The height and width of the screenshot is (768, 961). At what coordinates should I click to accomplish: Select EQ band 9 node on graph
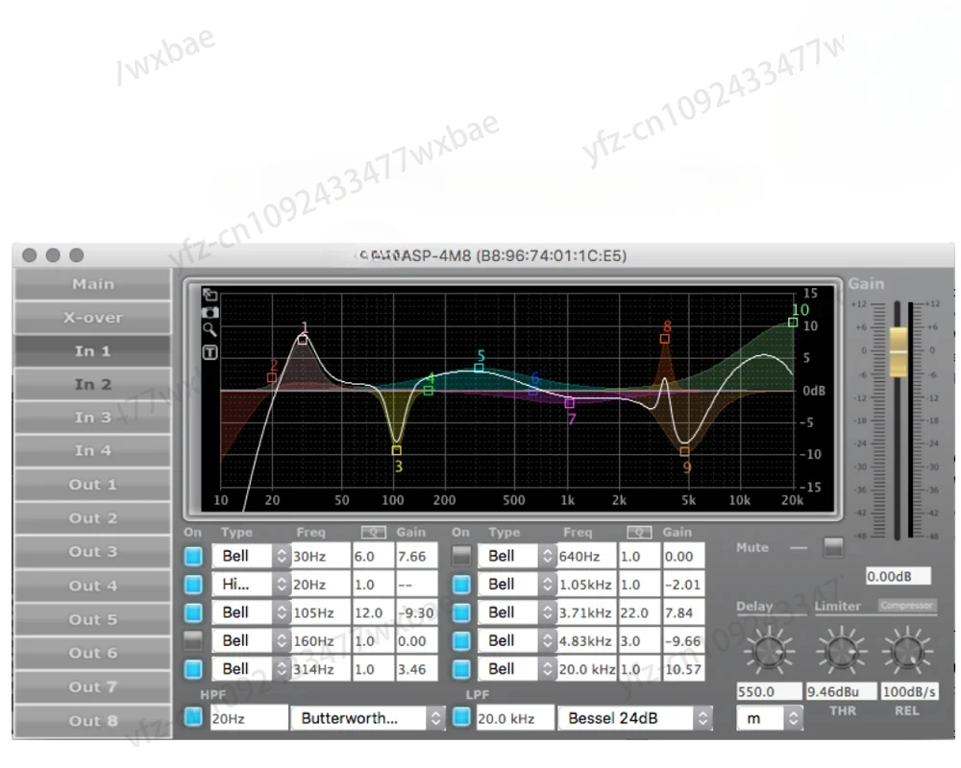(684, 451)
